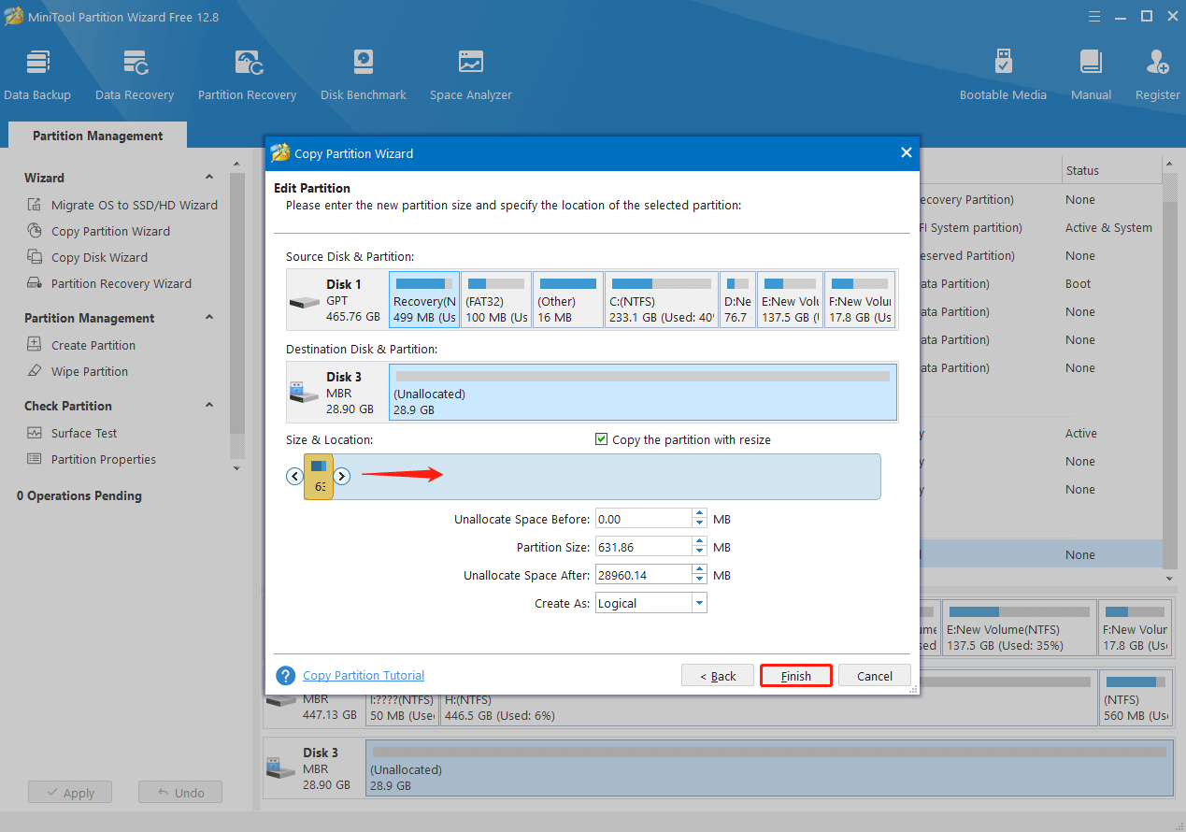Screen dimensions: 1186x832
Task: Click the Active & System status cell
Action: tap(1108, 227)
